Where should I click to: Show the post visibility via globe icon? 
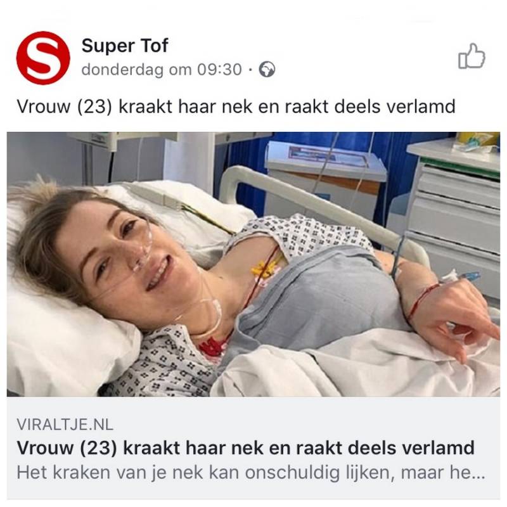[267, 69]
